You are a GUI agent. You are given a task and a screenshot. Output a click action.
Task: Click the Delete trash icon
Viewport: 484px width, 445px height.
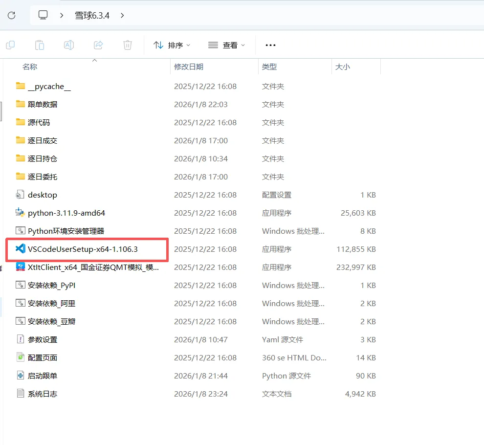[x=128, y=45]
